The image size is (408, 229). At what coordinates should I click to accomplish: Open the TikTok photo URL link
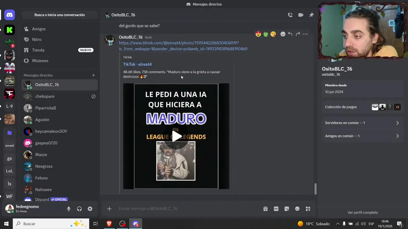point(183,46)
